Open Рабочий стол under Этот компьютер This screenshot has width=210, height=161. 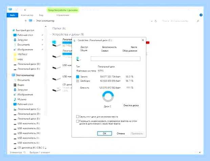25,104
